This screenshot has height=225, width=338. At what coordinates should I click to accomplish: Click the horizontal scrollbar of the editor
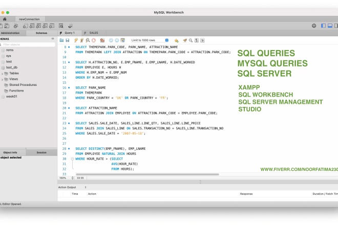(x=147, y=174)
